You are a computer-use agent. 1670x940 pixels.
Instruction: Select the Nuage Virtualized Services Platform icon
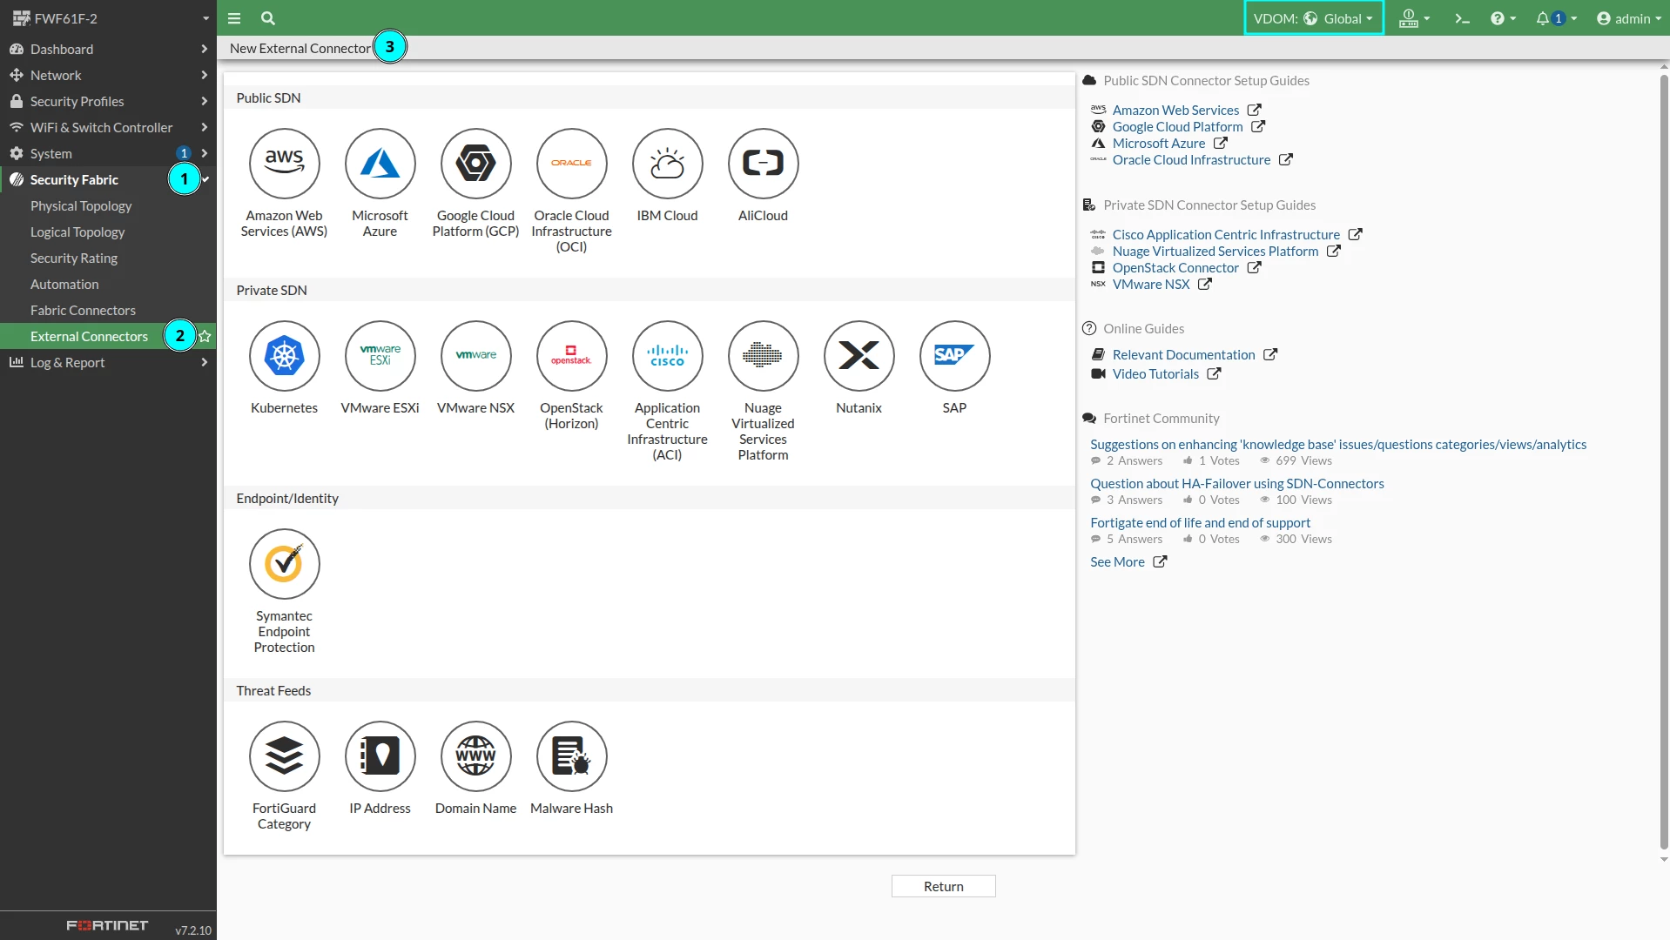click(x=763, y=356)
